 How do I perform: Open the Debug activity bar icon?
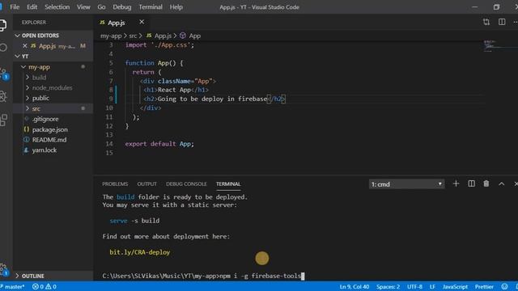[3, 96]
